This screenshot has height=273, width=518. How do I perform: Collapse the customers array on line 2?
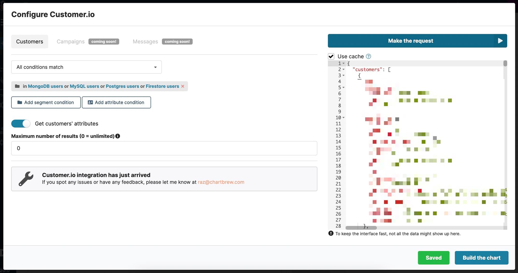click(x=344, y=69)
